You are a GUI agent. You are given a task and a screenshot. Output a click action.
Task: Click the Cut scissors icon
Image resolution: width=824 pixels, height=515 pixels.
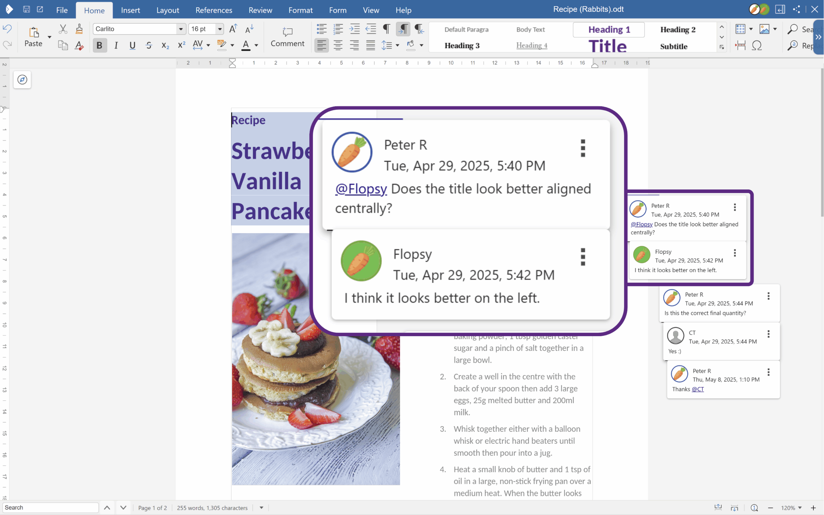(63, 29)
